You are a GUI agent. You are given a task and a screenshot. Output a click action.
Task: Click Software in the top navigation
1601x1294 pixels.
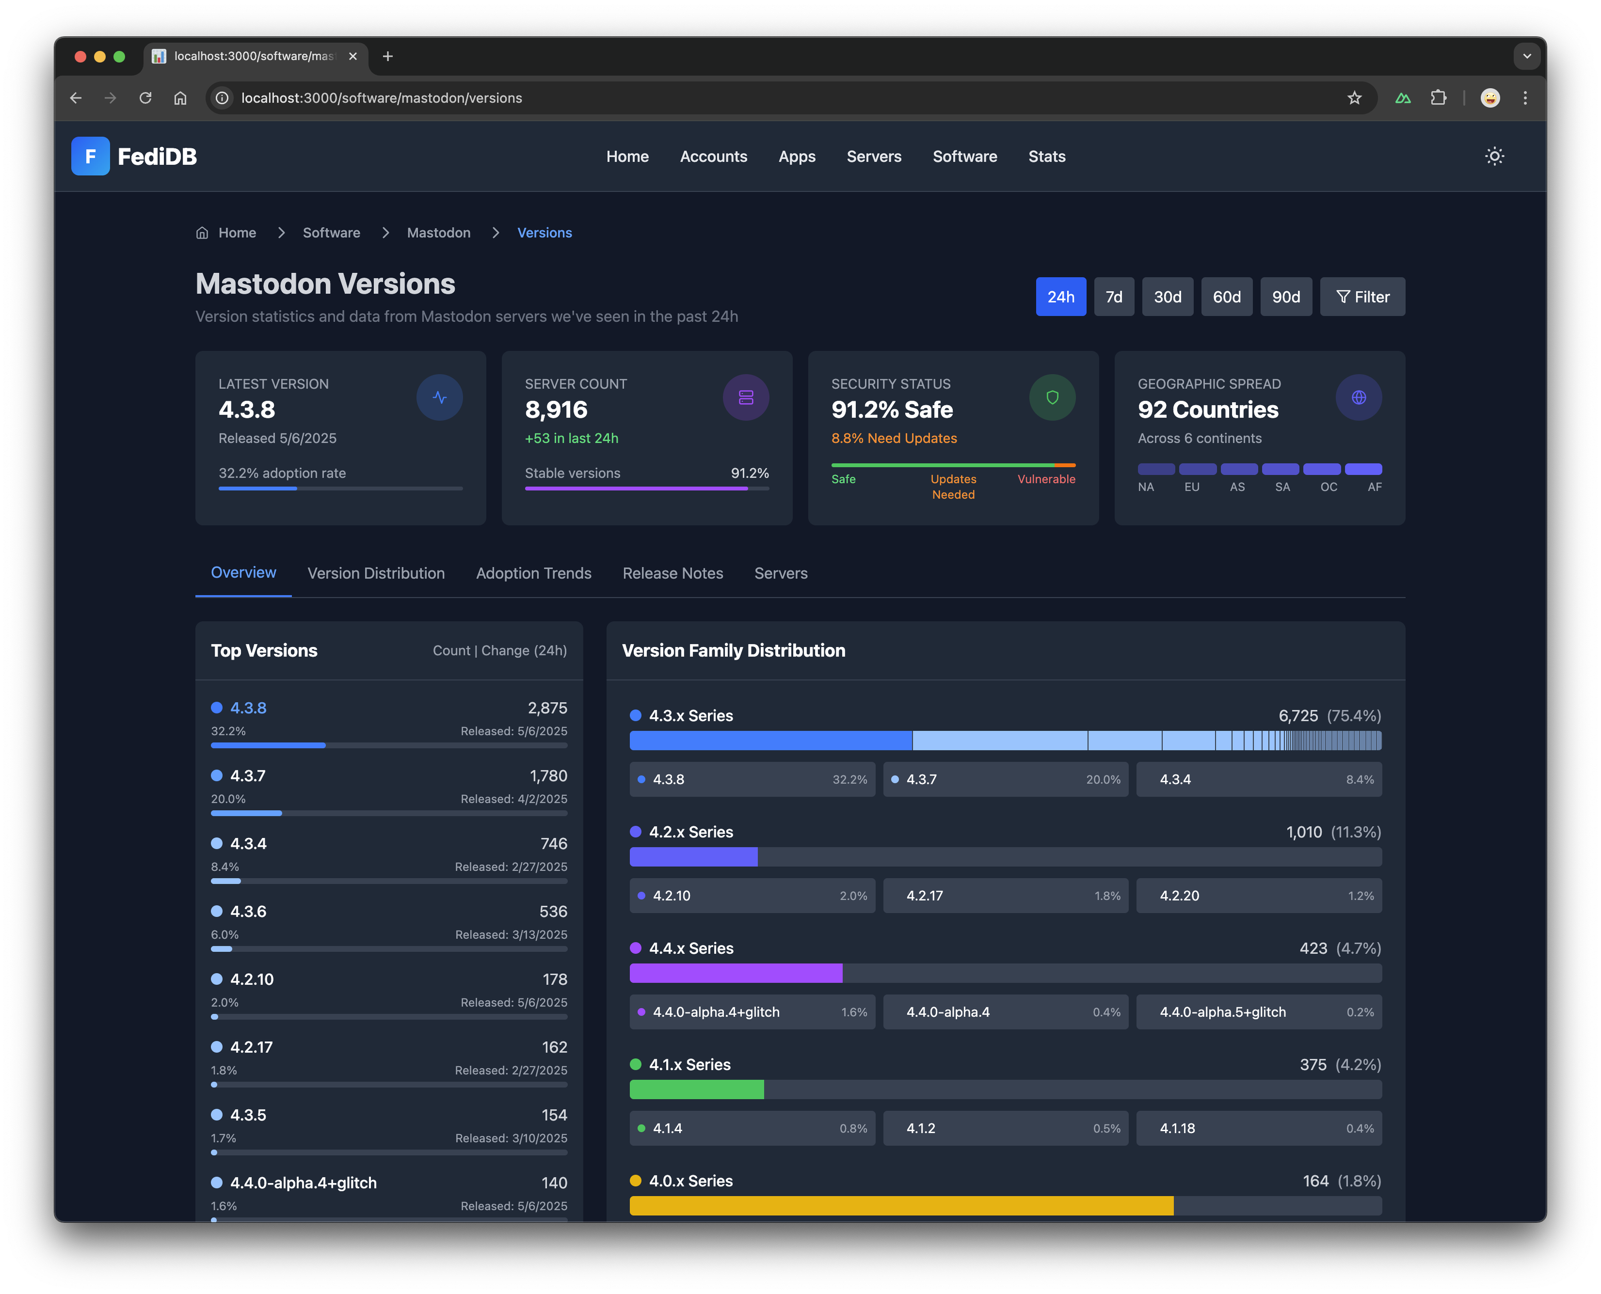(x=964, y=156)
